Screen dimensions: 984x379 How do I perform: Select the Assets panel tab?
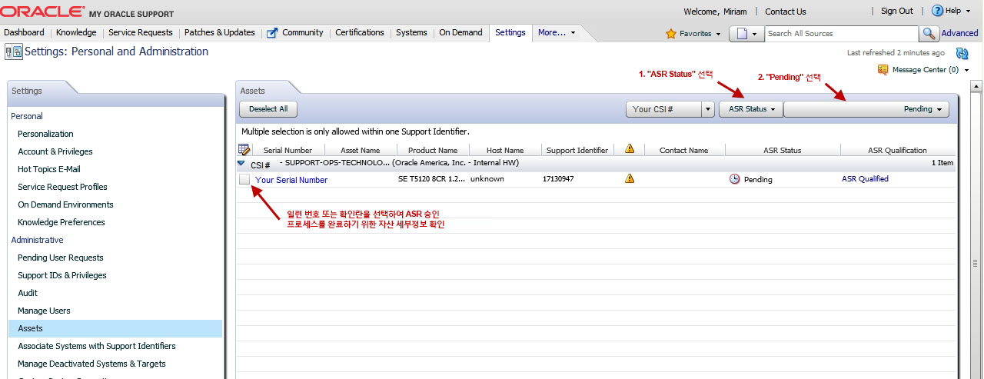pyautogui.click(x=253, y=91)
